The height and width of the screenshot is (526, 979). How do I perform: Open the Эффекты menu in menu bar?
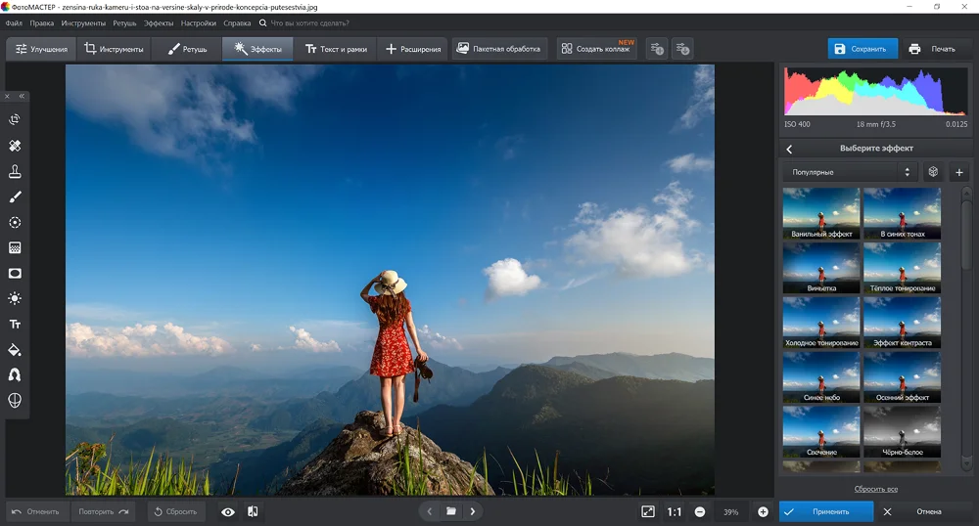pyautogui.click(x=159, y=22)
